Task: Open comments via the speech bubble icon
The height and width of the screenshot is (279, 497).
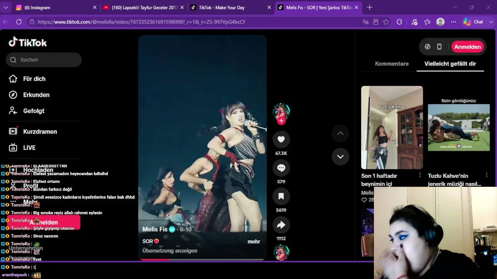Action: [x=281, y=168]
